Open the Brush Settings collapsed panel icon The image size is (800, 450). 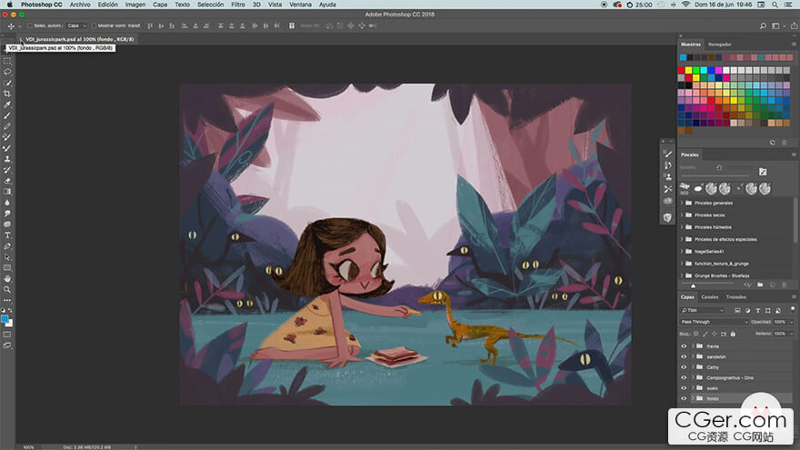(x=668, y=154)
